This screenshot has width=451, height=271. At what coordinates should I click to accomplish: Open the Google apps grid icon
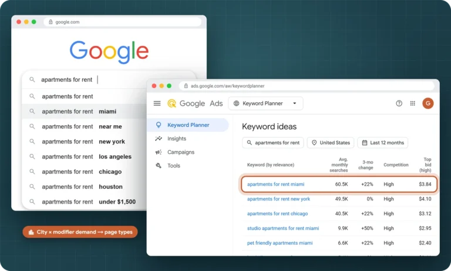[412, 103]
